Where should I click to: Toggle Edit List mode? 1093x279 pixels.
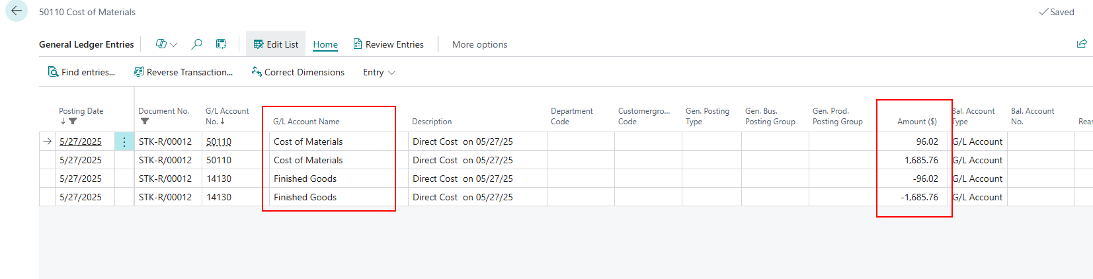click(276, 44)
